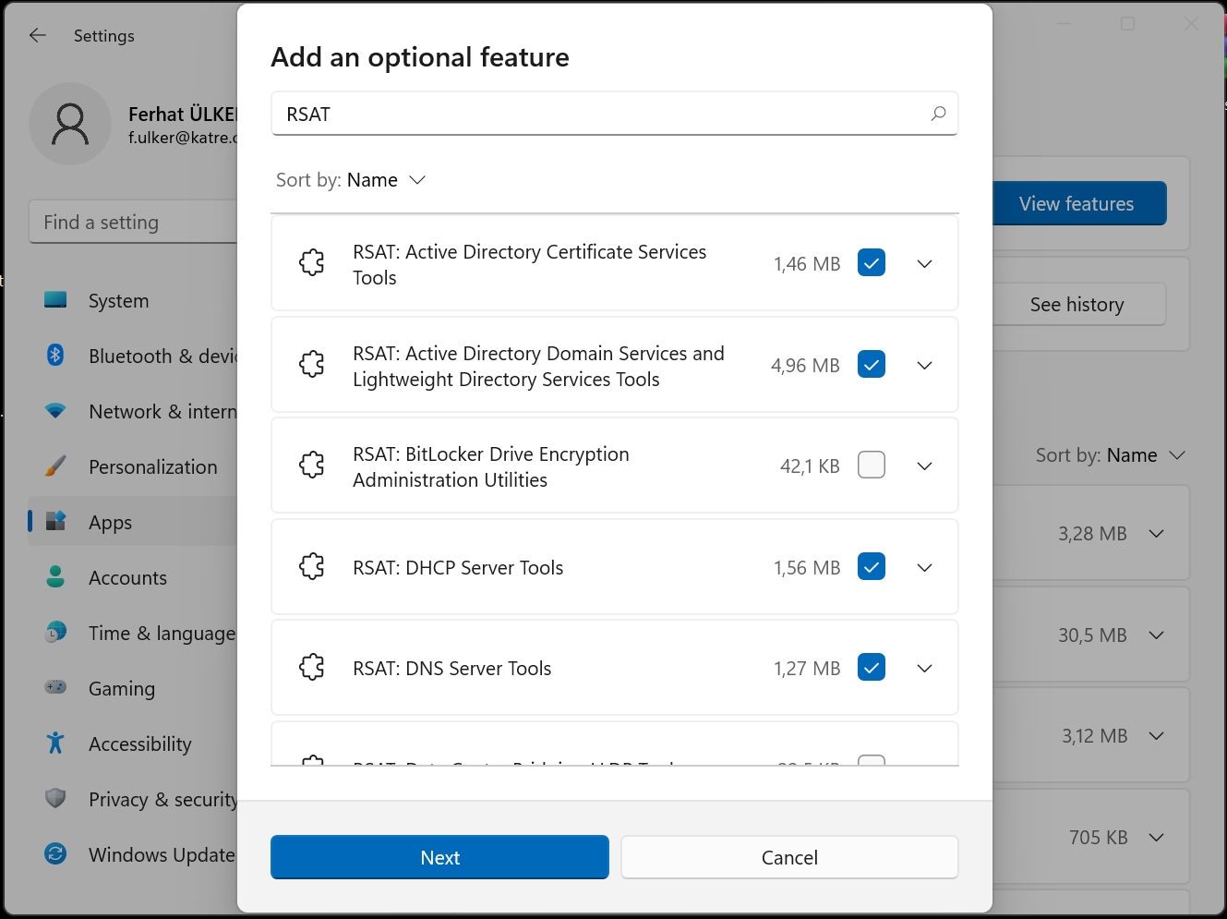The width and height of the screenshot is (1227, 919).
Task: Click puzzle icon for Certificate Services Tools
Action: pyautogui.click(x=312, y=263)
